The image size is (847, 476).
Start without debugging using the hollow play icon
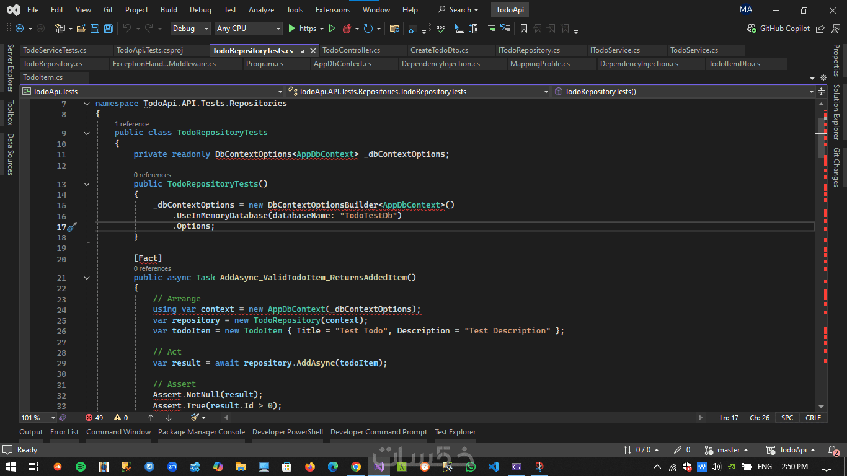point(332,29)
